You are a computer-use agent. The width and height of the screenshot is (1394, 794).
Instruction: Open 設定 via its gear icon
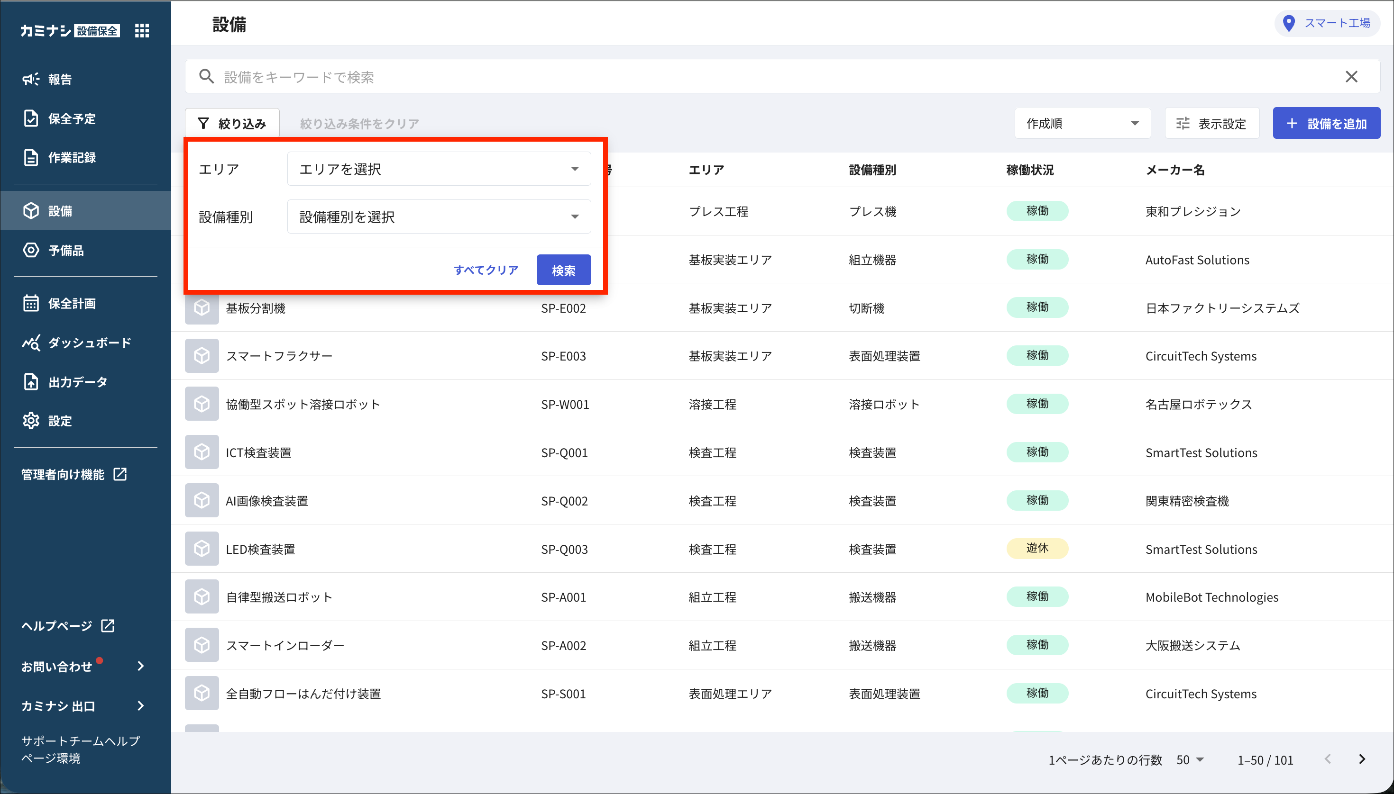(31, 421)
